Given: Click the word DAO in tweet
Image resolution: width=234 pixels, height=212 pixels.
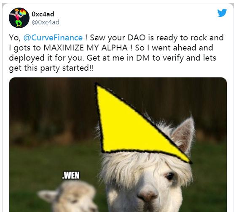Looking at the screenshot, I should click(137, 37).
